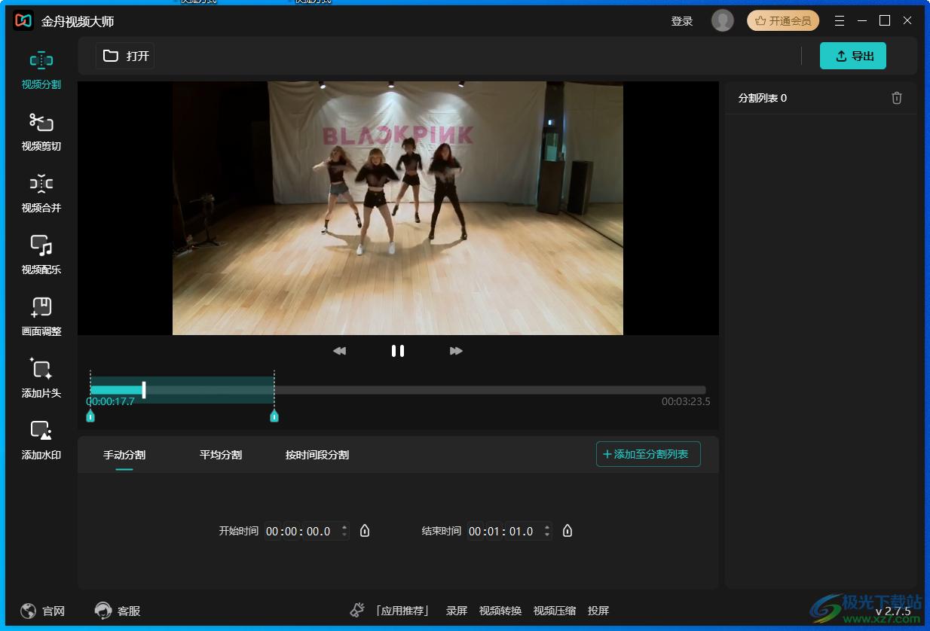
Task: Click the 分割列表 0 header text
Action: [x=763, y=98]
